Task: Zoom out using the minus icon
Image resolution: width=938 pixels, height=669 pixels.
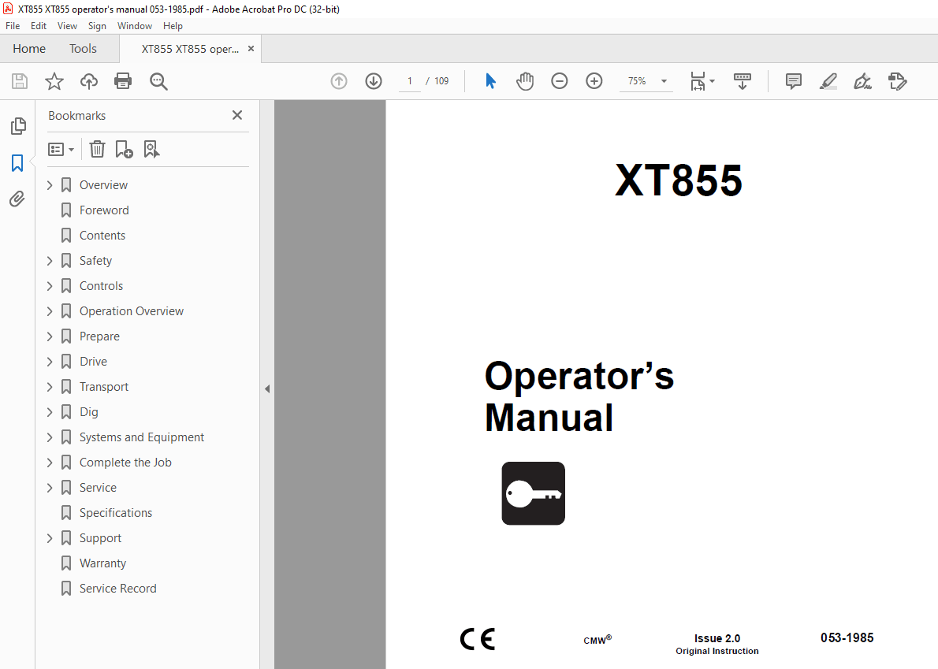Action: (x=560, y=81)
